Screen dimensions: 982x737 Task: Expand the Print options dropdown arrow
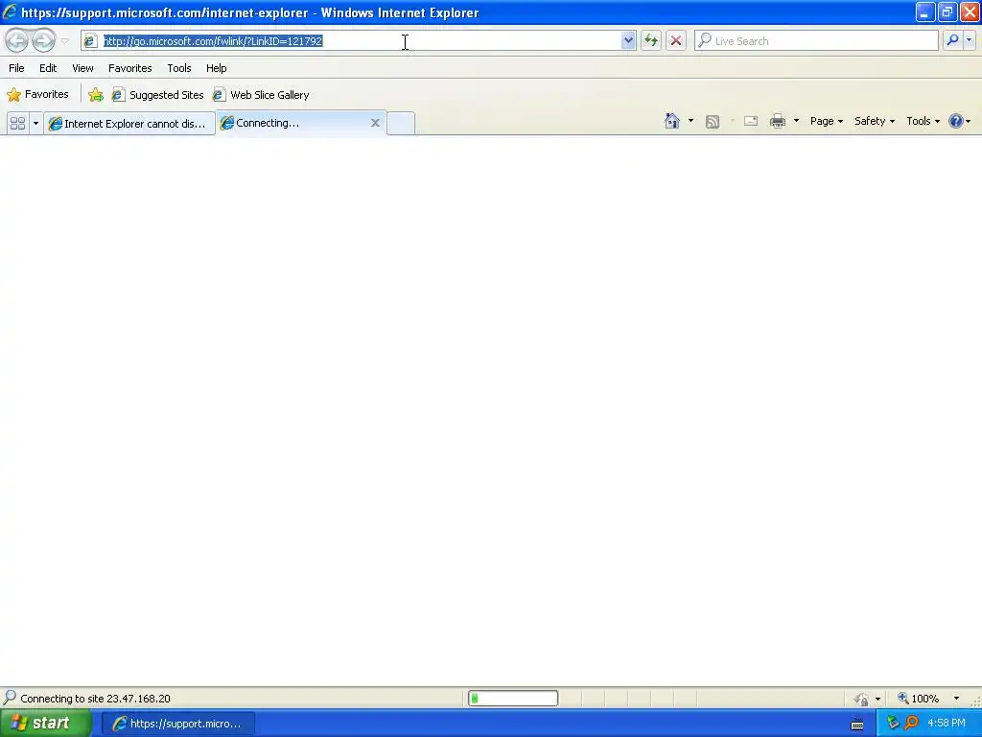(796, 121)
